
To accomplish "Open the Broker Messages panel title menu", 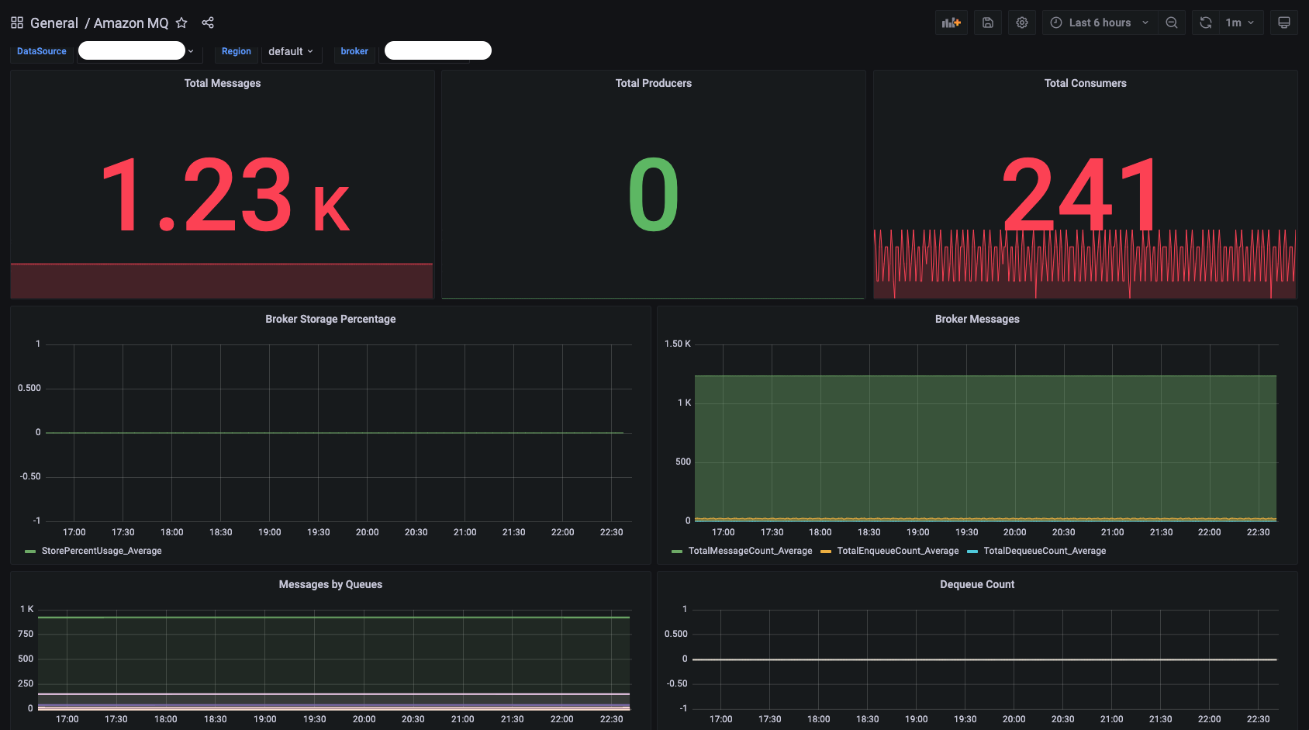I will 977,319.
